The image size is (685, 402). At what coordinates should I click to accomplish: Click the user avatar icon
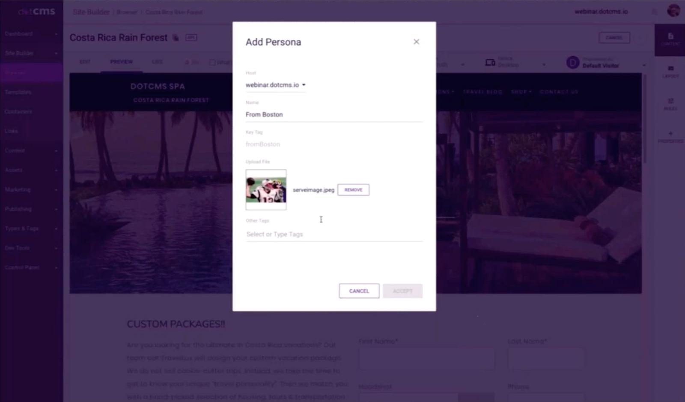click(x=673, y=11)
